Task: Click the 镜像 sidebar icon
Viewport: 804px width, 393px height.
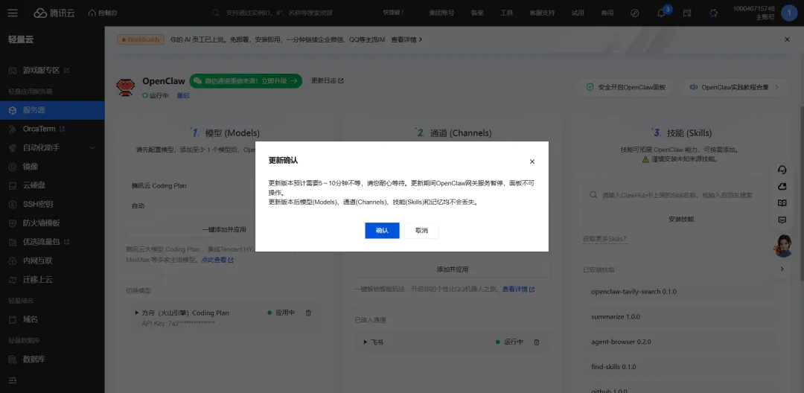Action: pyautogui.click(x=13, y=167)
